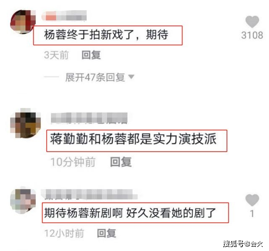Select comment text 杨蓉终于拍新戏了，期待

click(x=106, y=35)
